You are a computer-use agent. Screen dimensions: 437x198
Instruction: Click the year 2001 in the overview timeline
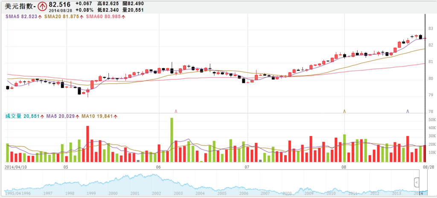(135, 193)
